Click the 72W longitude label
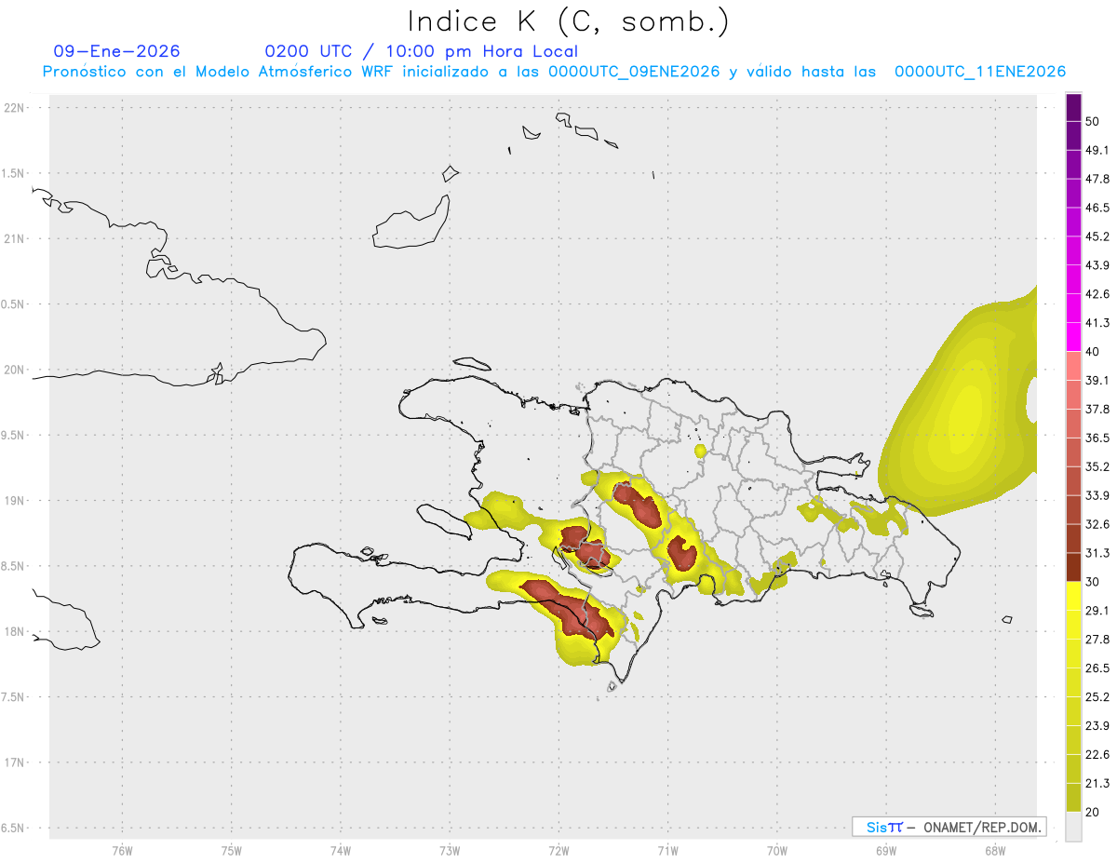Image resolution: width=1117 pixels, height=863 pixels. 558,850
